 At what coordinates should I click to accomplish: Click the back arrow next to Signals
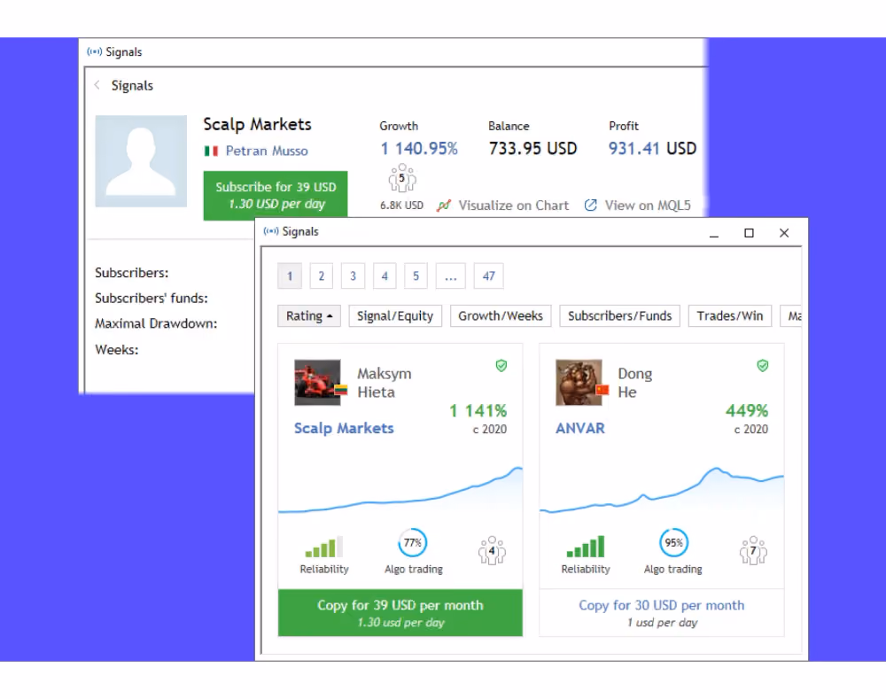[97, 85]
